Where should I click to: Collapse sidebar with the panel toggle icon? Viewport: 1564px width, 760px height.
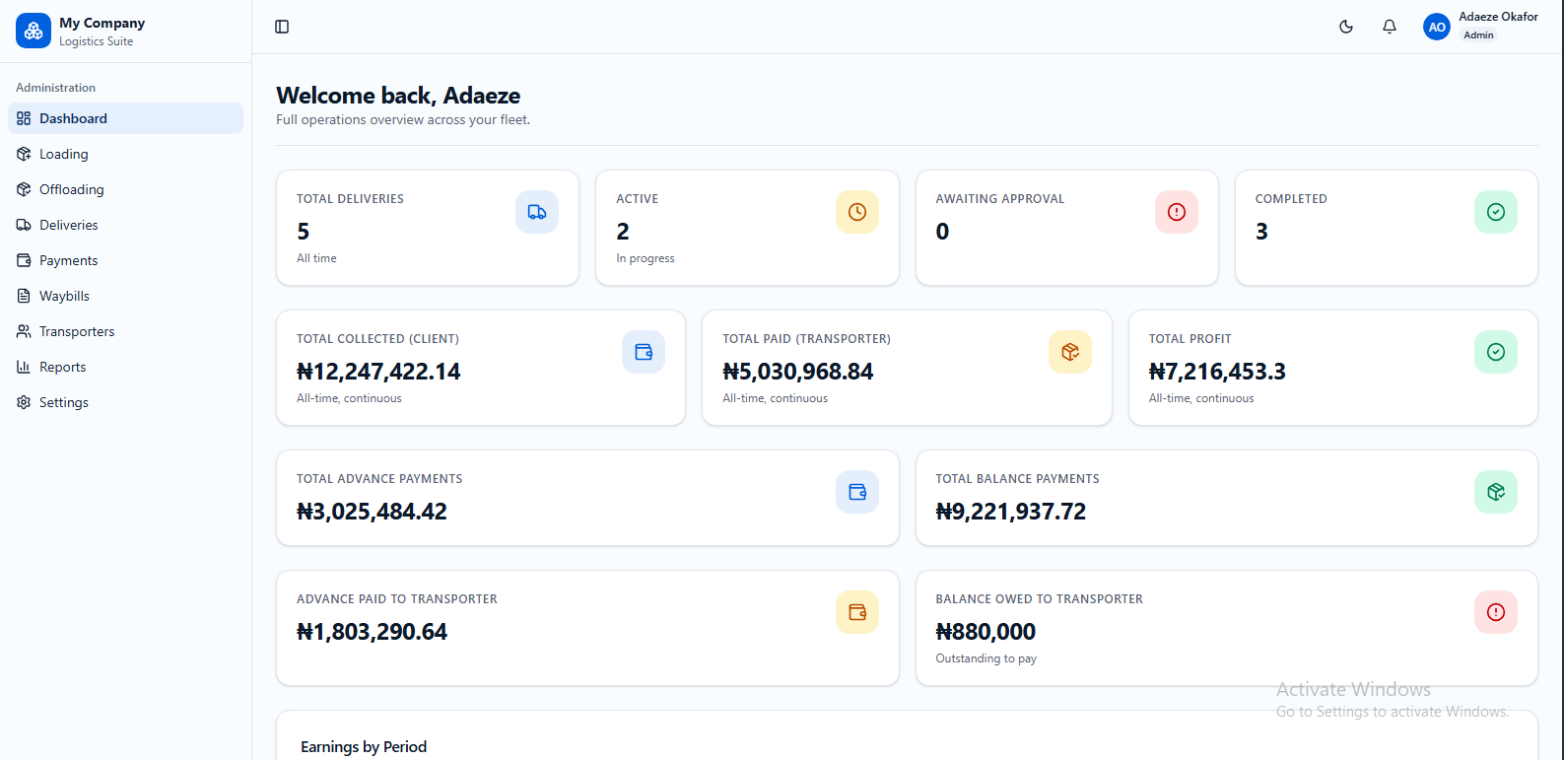point(282,27)
